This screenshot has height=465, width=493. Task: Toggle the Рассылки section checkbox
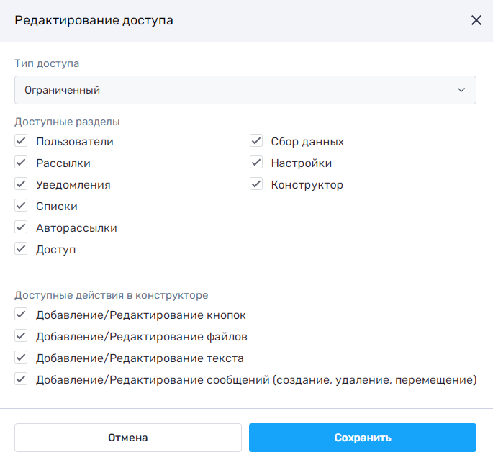tap(21, 163)
